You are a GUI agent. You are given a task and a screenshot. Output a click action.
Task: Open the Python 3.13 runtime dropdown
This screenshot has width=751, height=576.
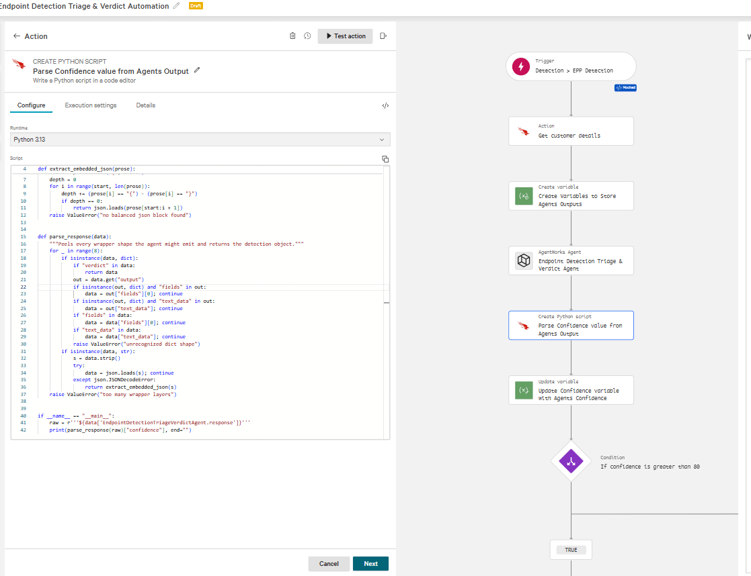200,139
